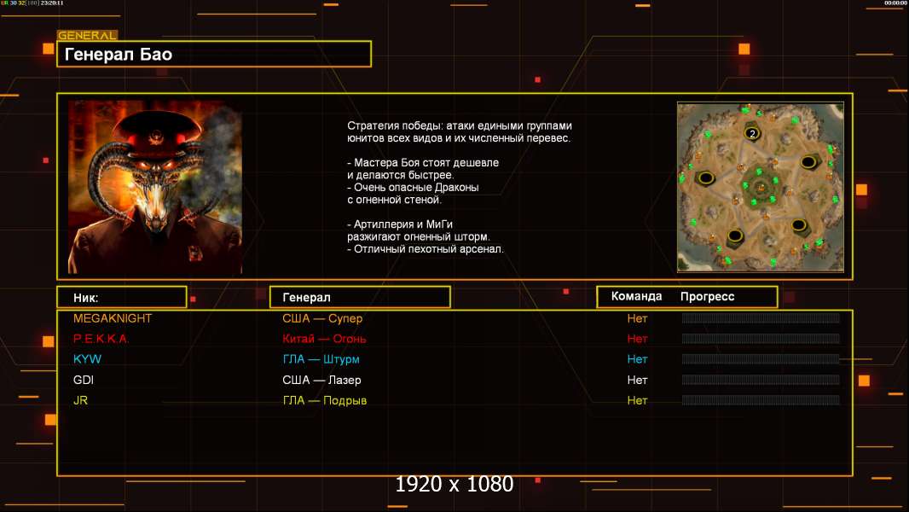Click the Команда column header
The image size is (909, 512).
(x=636, y=297)
